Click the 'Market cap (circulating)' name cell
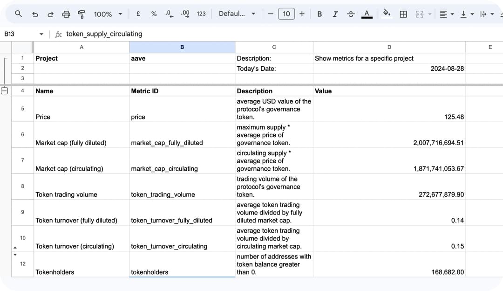Screen dimensions: 503x291 tap(82, 160)
